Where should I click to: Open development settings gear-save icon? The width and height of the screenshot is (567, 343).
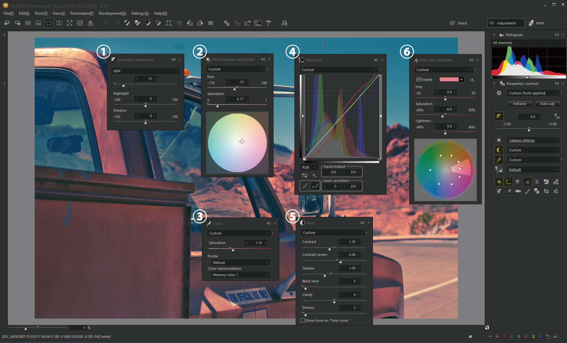(x=227, y=23)
